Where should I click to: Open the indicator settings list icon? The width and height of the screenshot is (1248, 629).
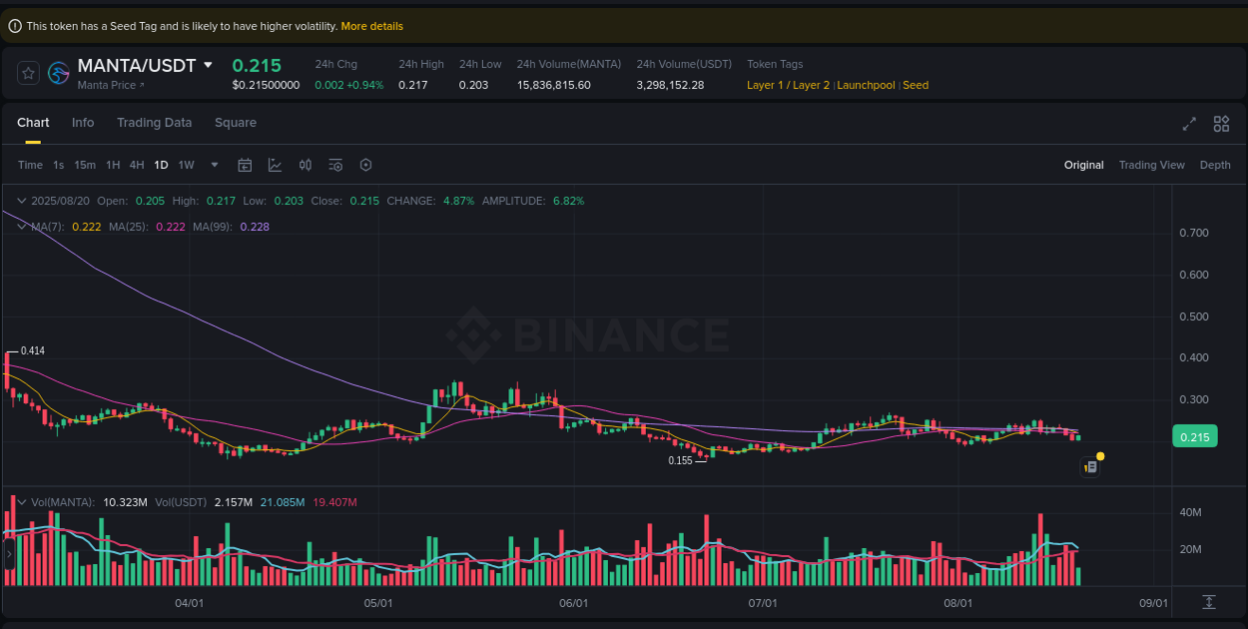coord(335,164)
